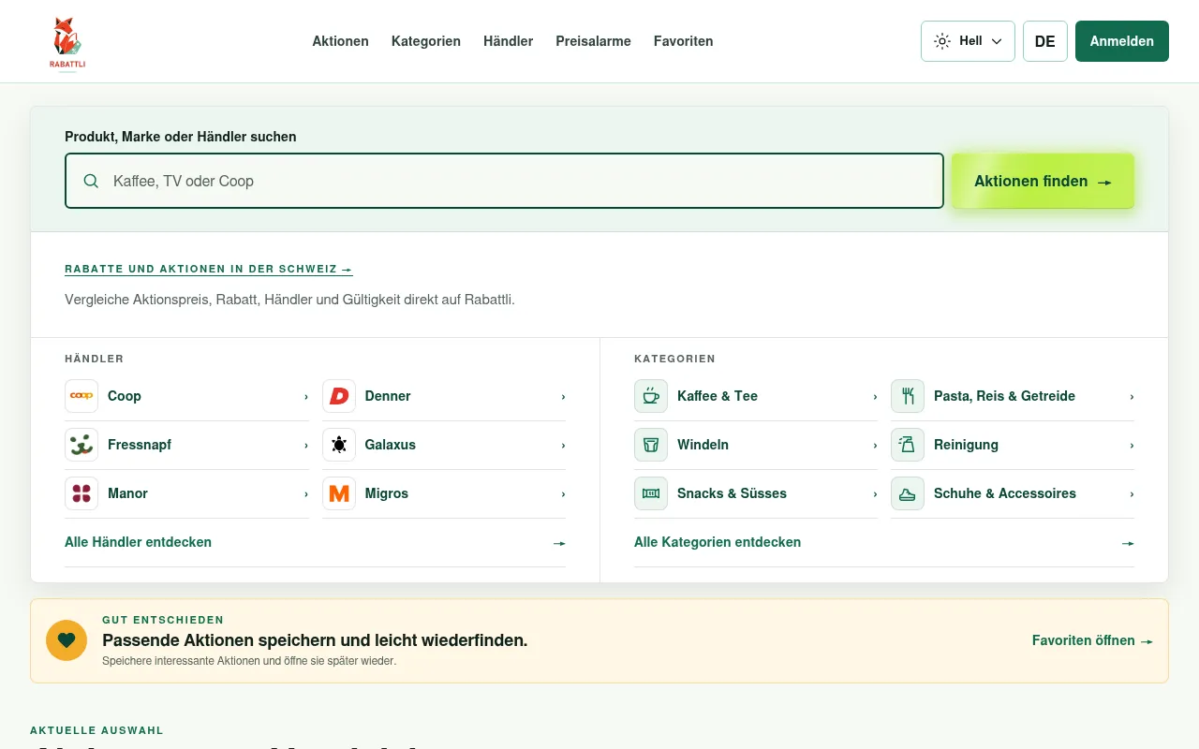Select the Windeln category label
Image resolution: width=1199 pixels, height=749 pixels.
(703, 445)
